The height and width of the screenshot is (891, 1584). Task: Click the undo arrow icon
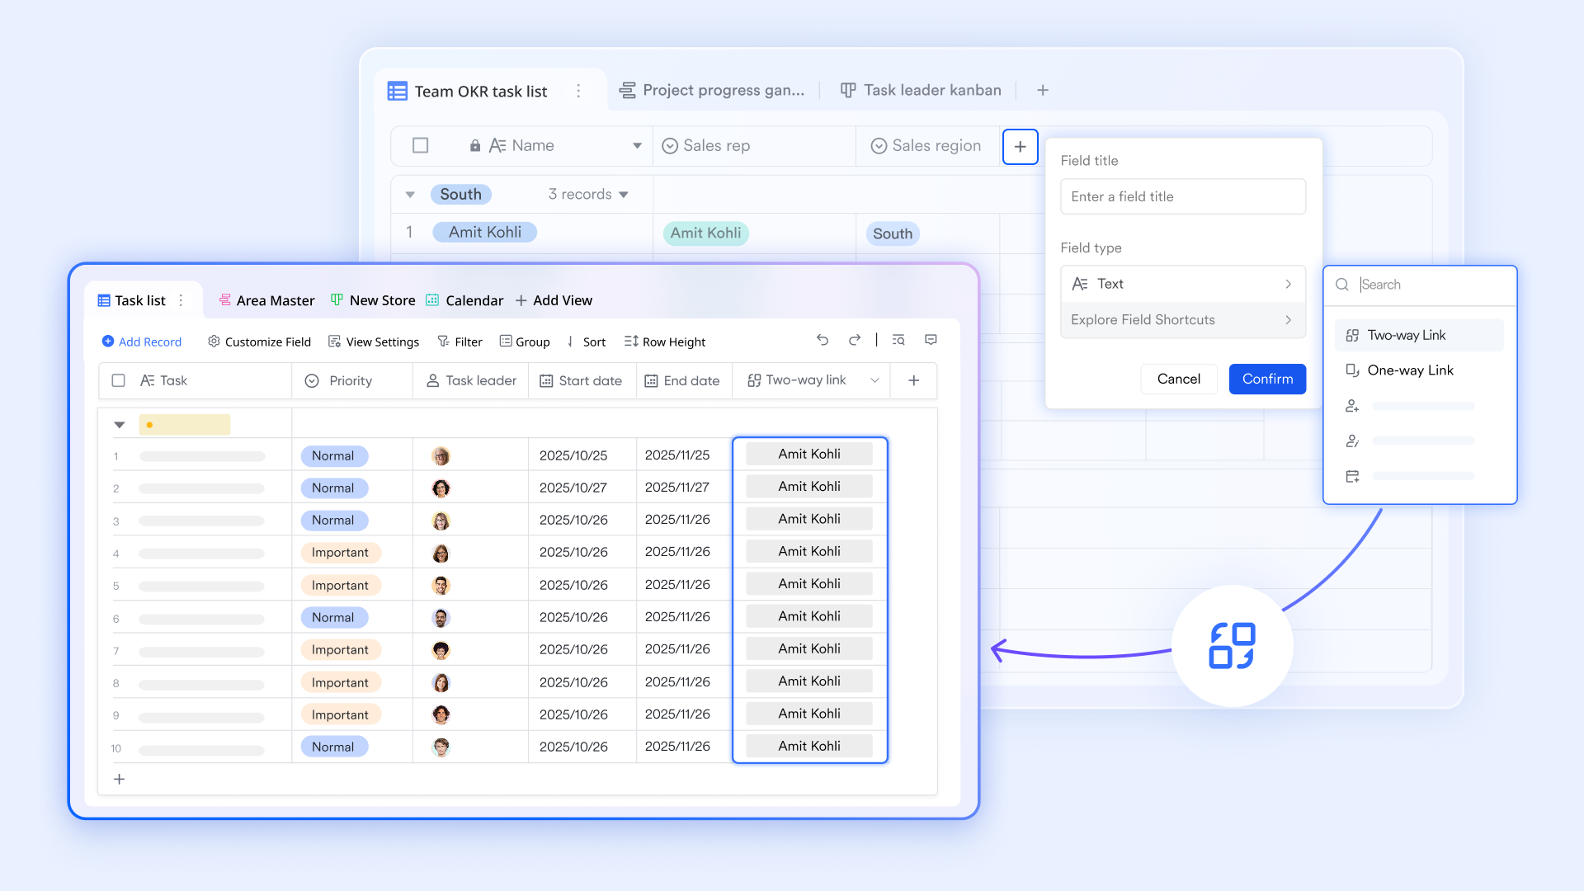(x=822, y=340)
